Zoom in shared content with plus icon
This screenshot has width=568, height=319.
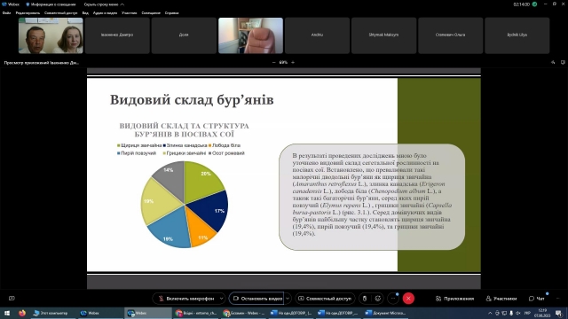(293, 62)
